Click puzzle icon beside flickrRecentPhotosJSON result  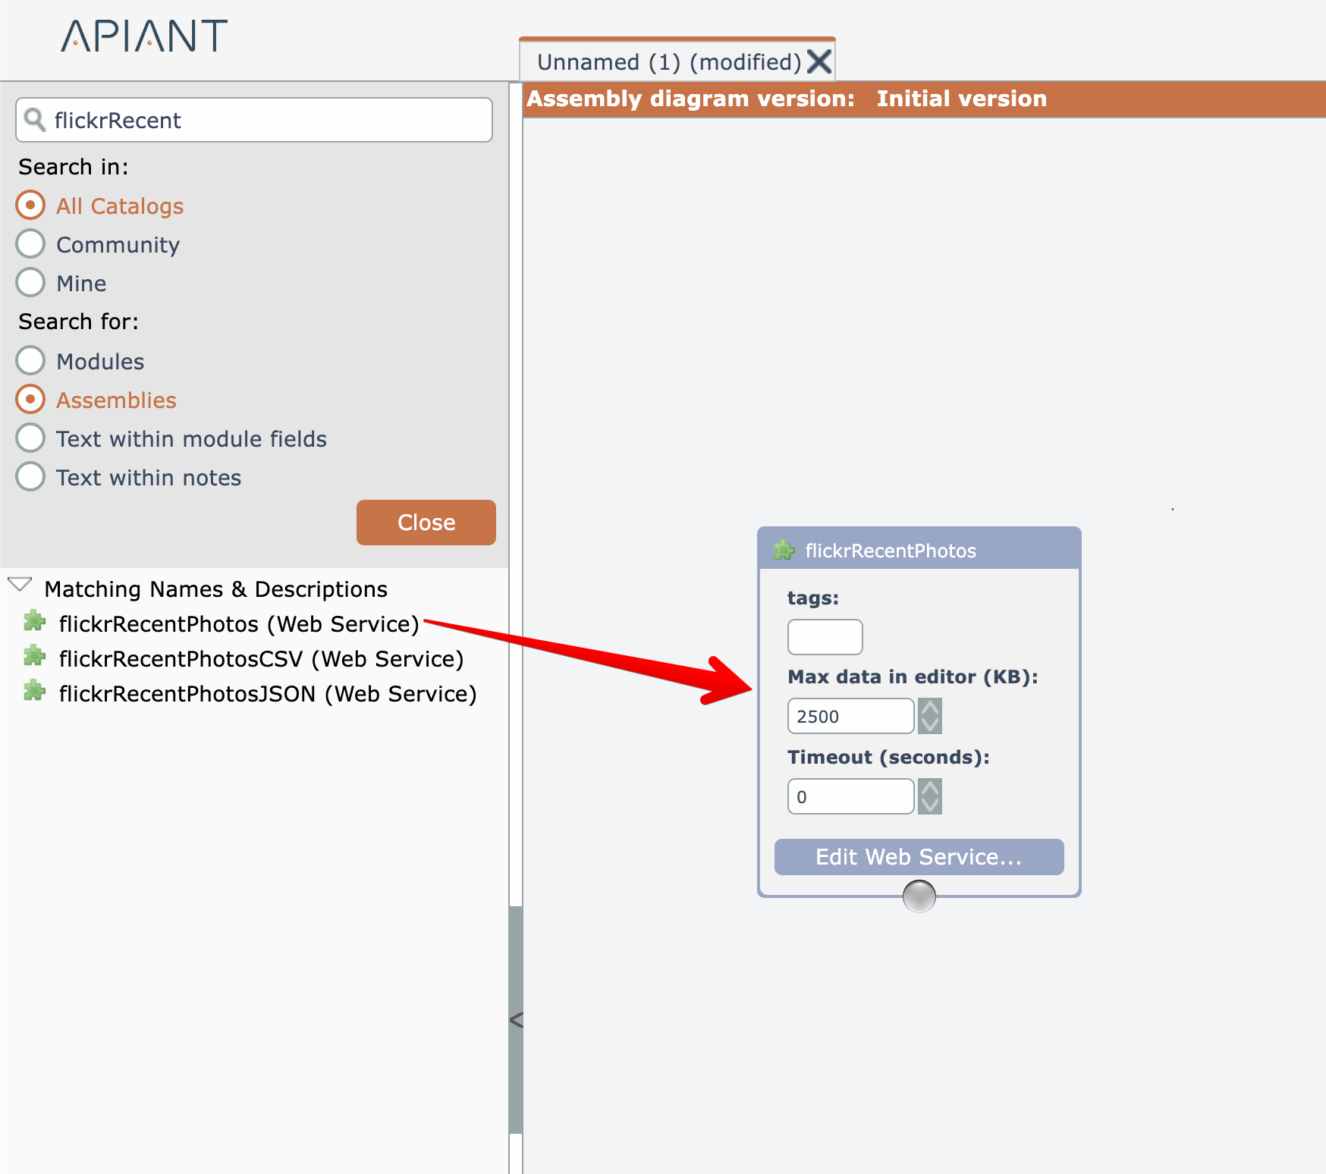click(34, 692)
